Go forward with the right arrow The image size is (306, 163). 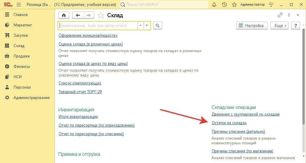[x=89, y=15]
